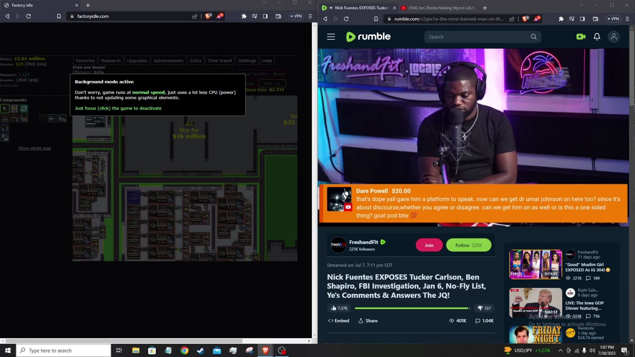Toggle VPN in Factory idle window

pyautogui.click(x=296, y=16)
